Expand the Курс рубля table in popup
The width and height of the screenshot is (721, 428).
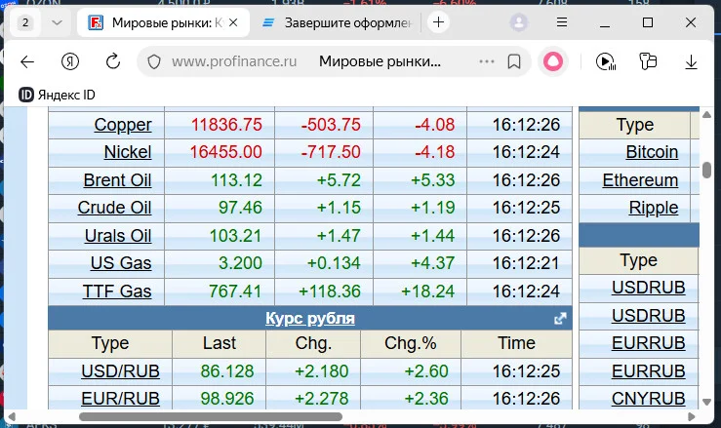[x=560, y=319]
